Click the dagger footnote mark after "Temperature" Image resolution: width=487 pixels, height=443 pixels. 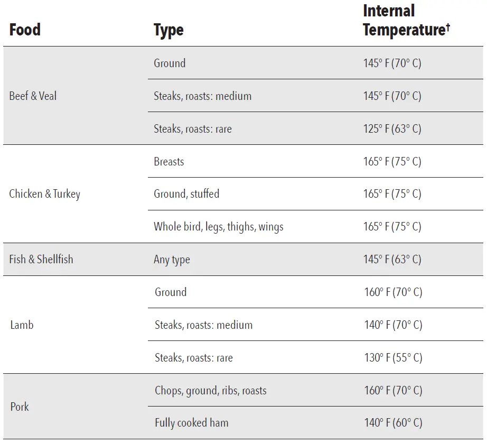[447, 26]
